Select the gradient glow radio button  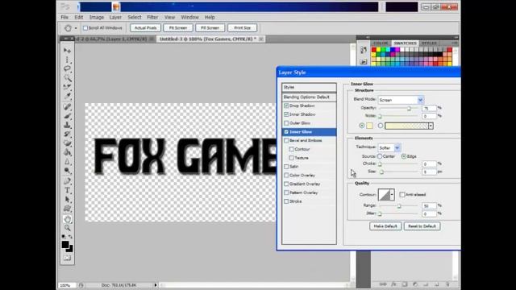click(381, 126)
